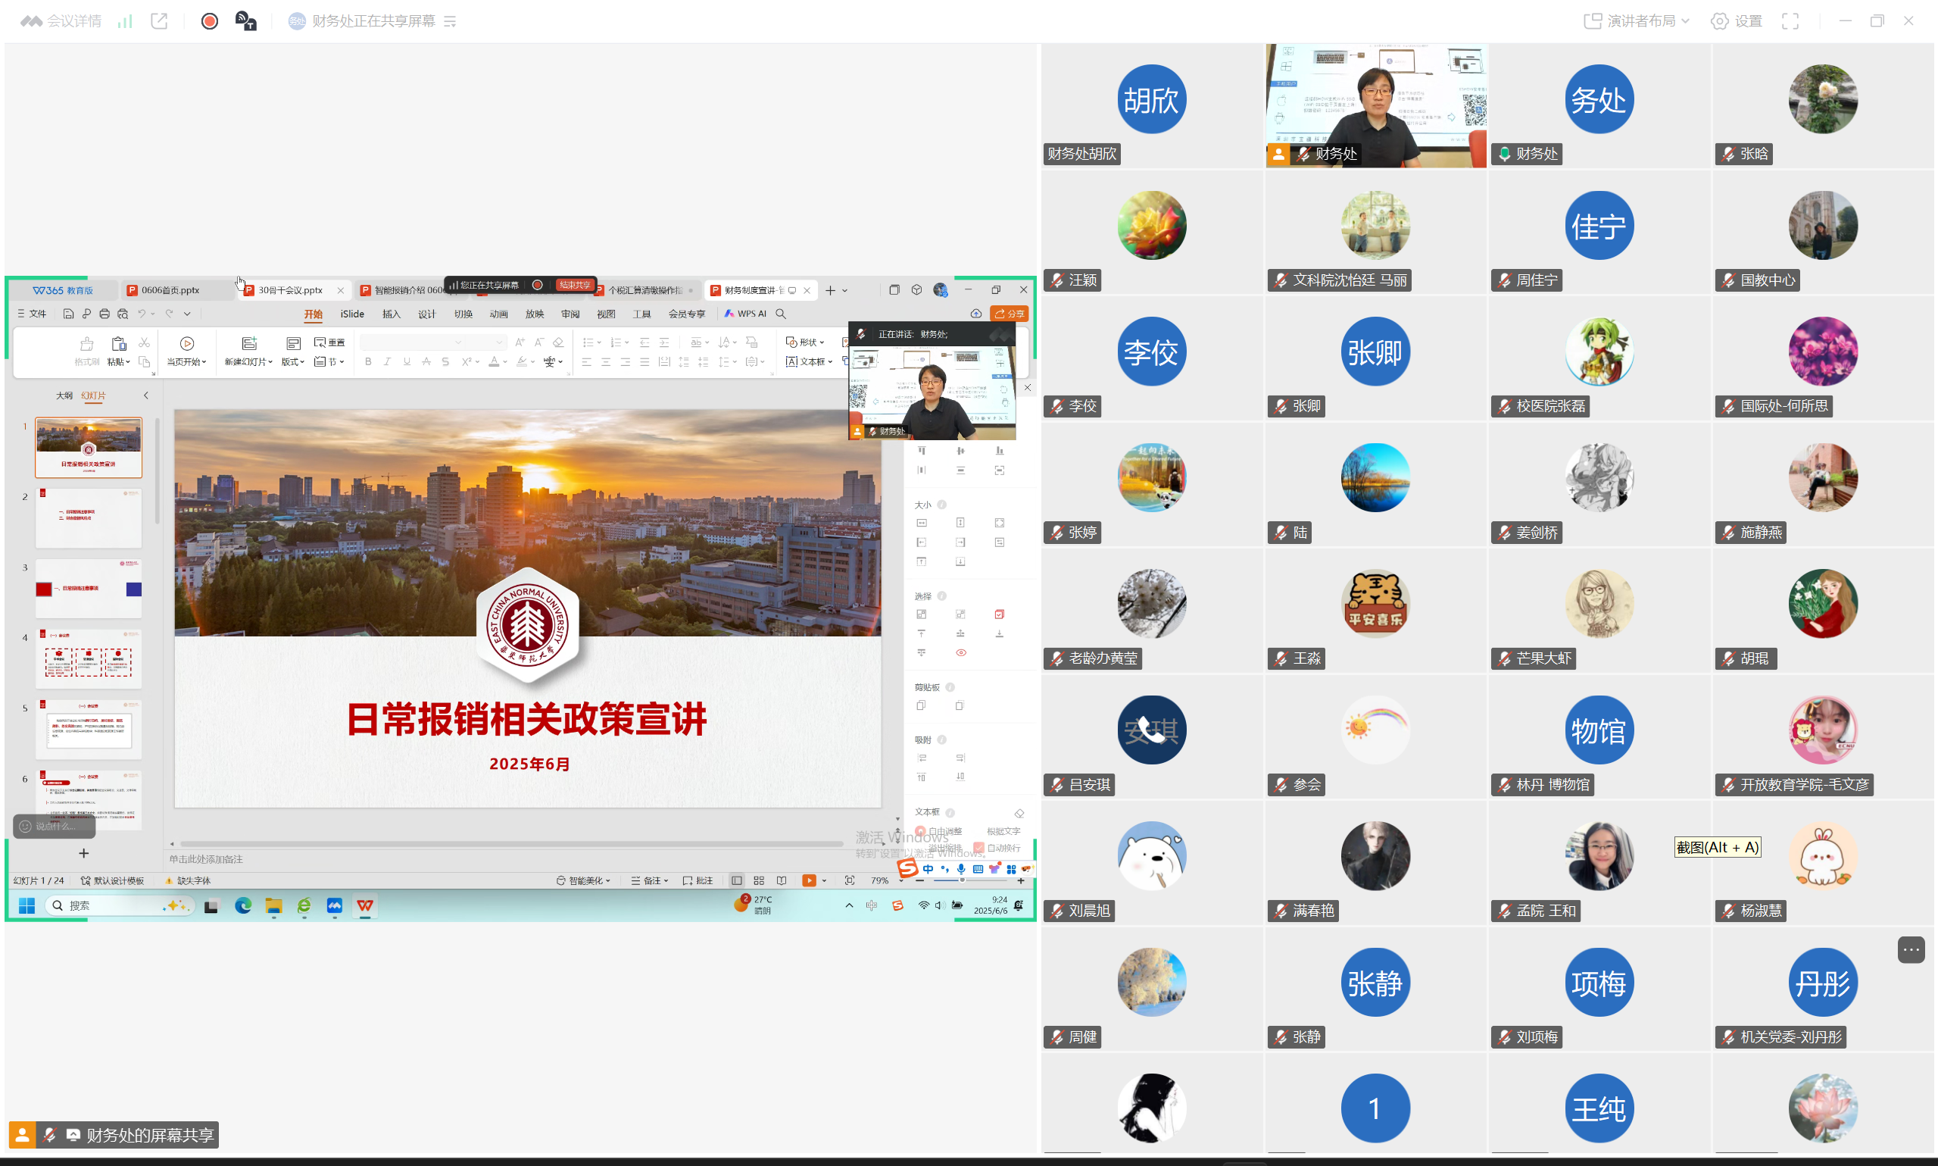Open 会议详情 meeting details
The image size is (1938, 1166).
pyautogui.click(x=61, y=21)
